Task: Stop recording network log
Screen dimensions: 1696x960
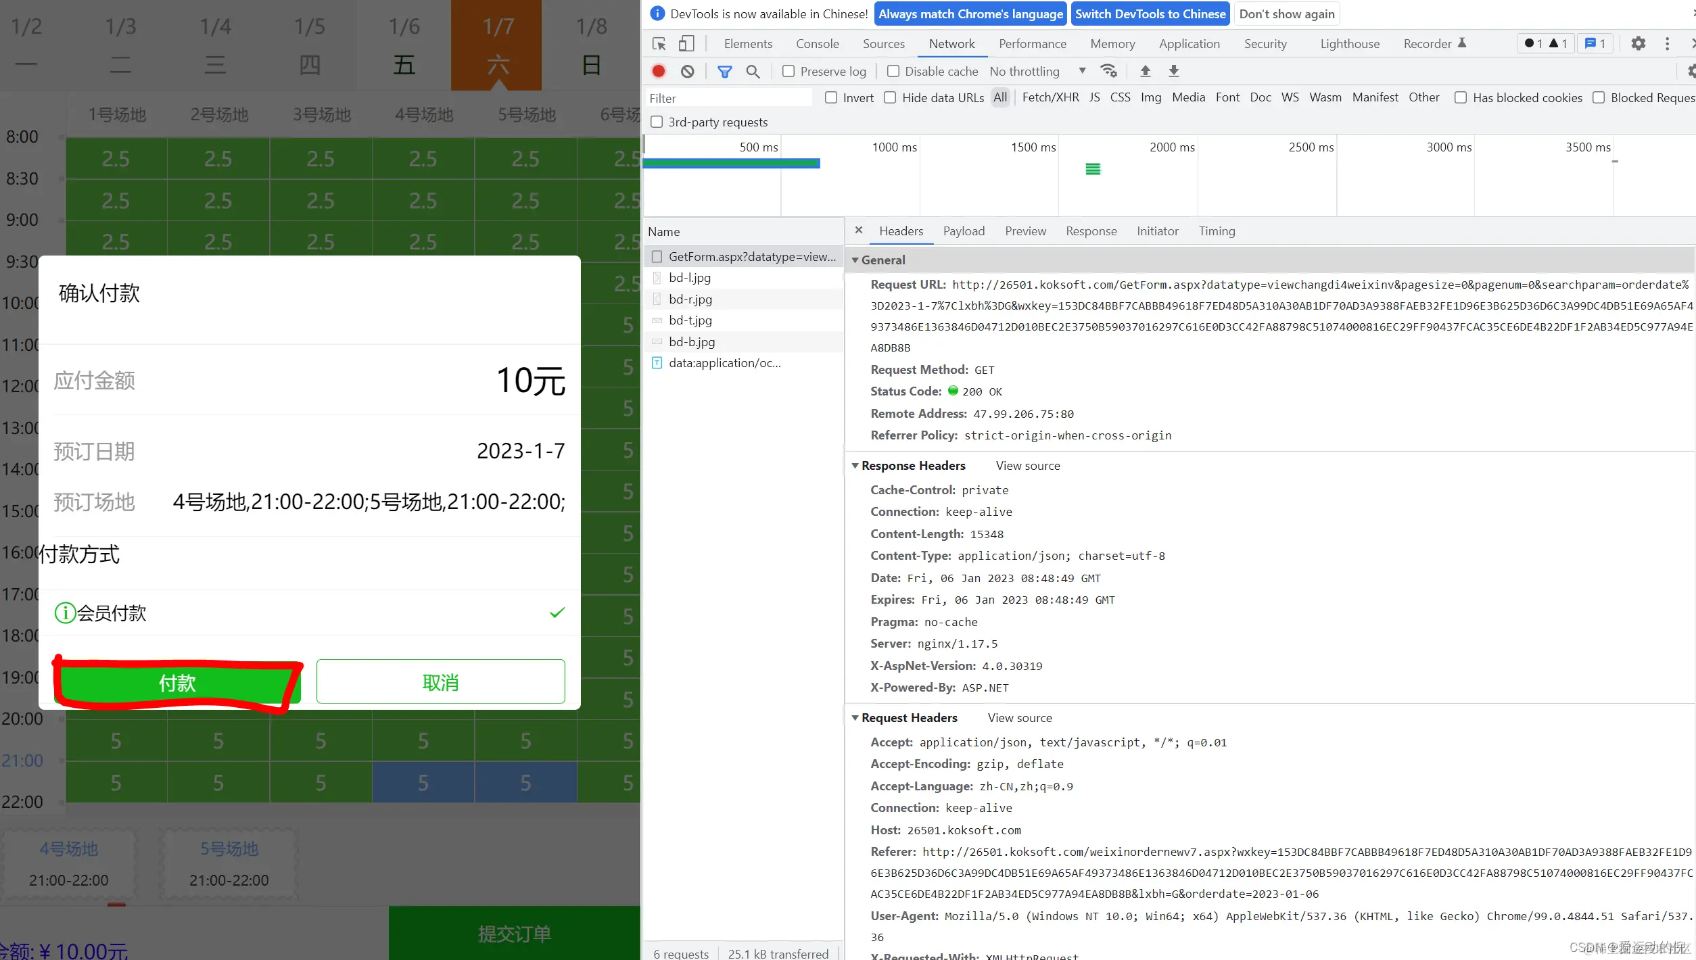Action: pyautogui.click(x=659, y=71)
